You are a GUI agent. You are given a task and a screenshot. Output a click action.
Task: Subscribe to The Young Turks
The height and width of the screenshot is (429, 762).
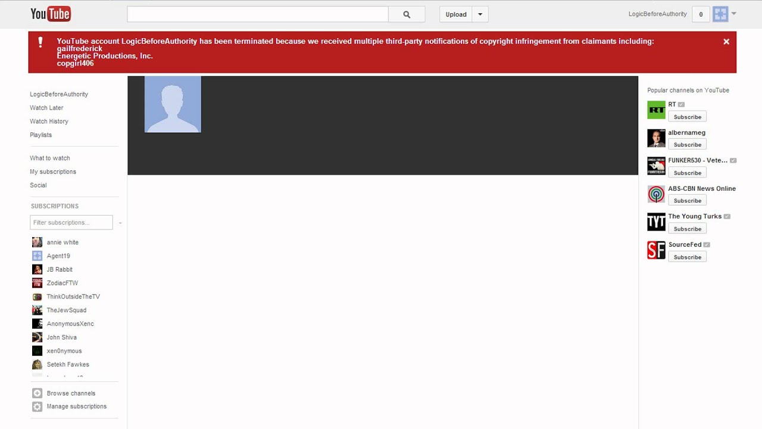[x=688, y=229]
